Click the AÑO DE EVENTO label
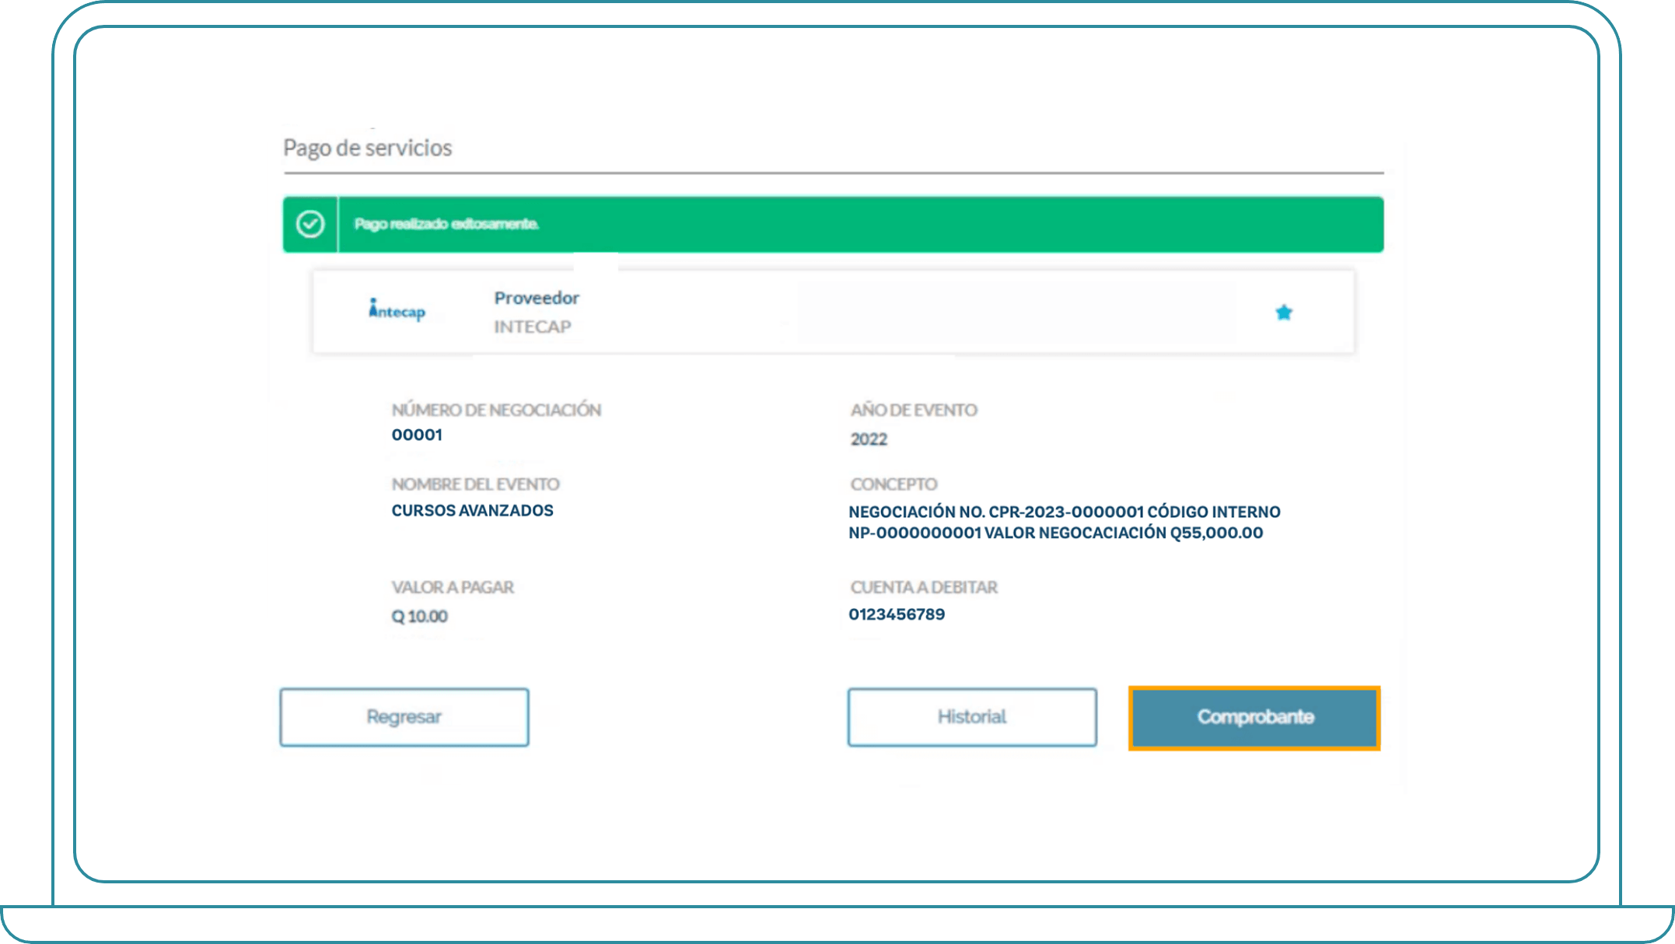This screenshot has height=944, width=1675. click(914, 410)
